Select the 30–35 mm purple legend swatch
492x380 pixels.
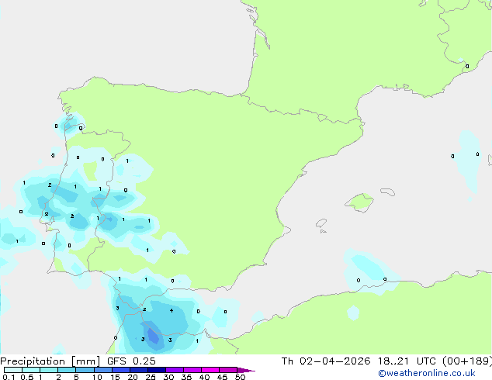point(174,370)
